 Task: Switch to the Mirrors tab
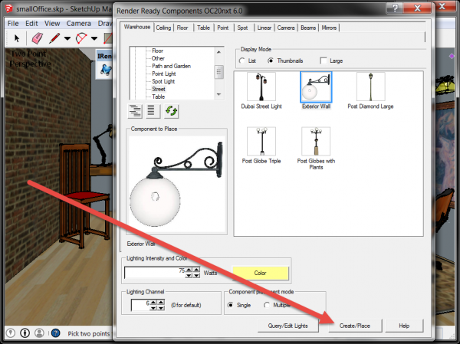(329, 28)
